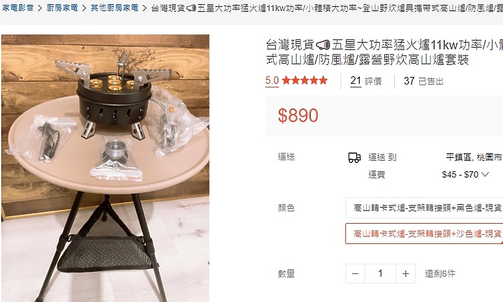This screenshot has width=503, height=302.
Task: Select the 黑色爐 color variant option
Action: [x=424, y=208]
